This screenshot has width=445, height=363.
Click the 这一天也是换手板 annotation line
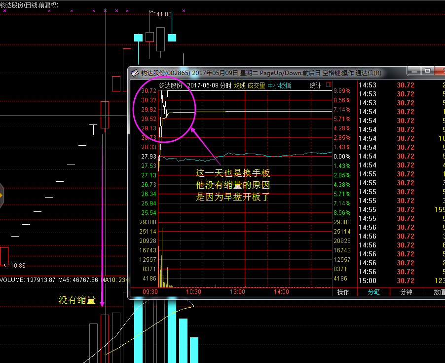(233, 173)
